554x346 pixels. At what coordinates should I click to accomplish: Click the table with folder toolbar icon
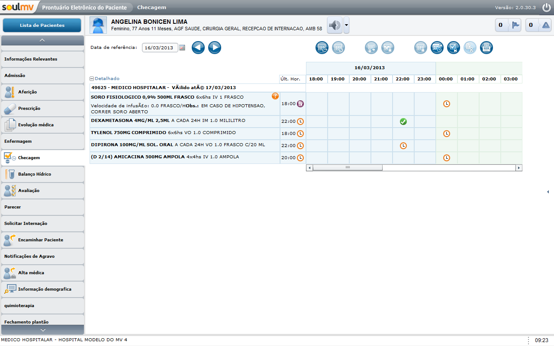(322, 48)
